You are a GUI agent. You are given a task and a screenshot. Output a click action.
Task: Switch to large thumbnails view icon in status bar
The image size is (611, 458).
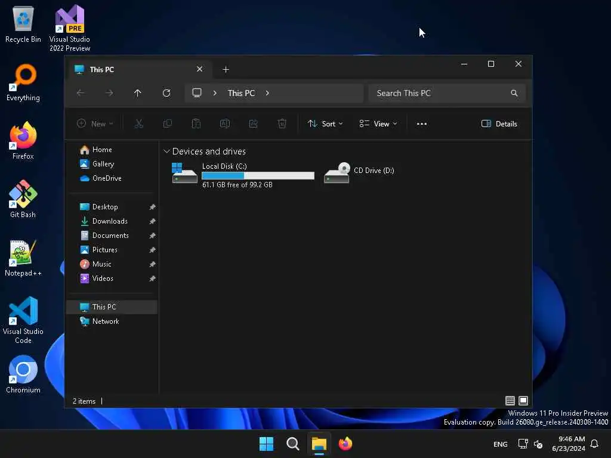tap(523, 400)
